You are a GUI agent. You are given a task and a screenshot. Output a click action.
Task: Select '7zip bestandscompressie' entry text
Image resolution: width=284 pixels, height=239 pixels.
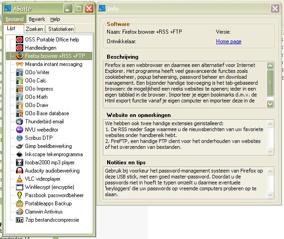click(x=52, y=220)
